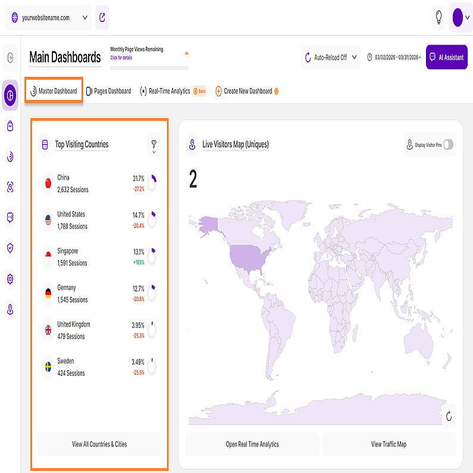Toggle Display Visitor Pins switch
This screenshot has height=473, width=473.
(x=448, y=145)
